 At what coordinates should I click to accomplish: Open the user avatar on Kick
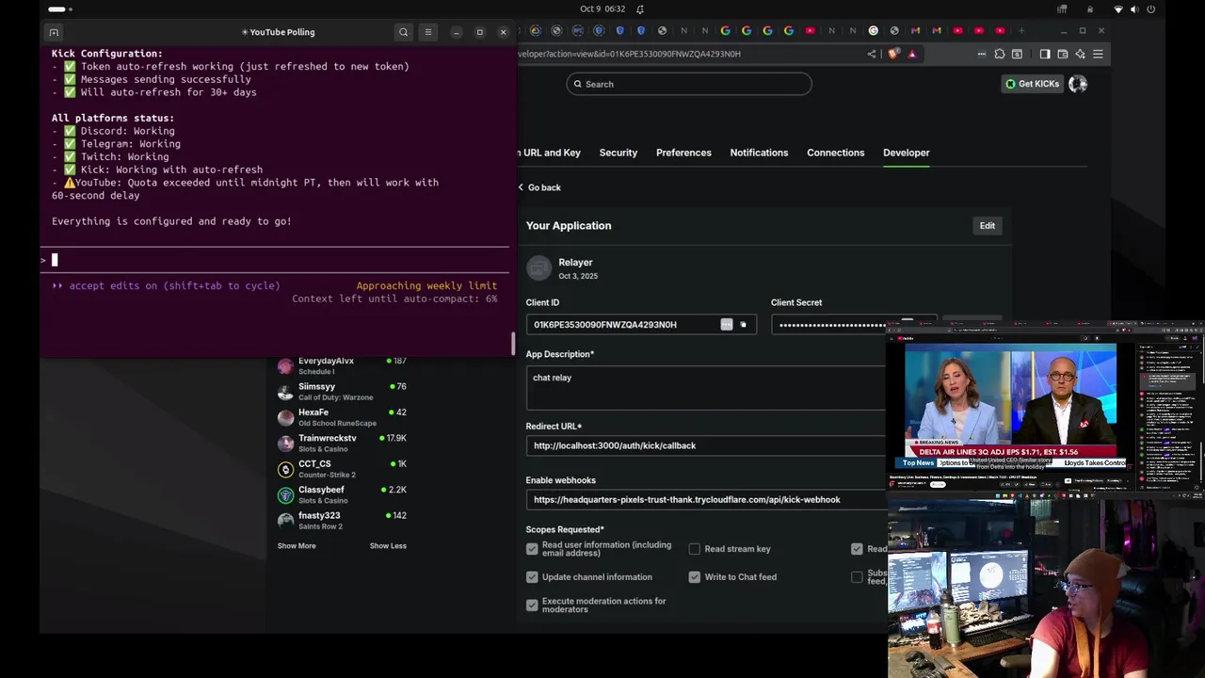pyautogui.click(x=1078, y=84)
